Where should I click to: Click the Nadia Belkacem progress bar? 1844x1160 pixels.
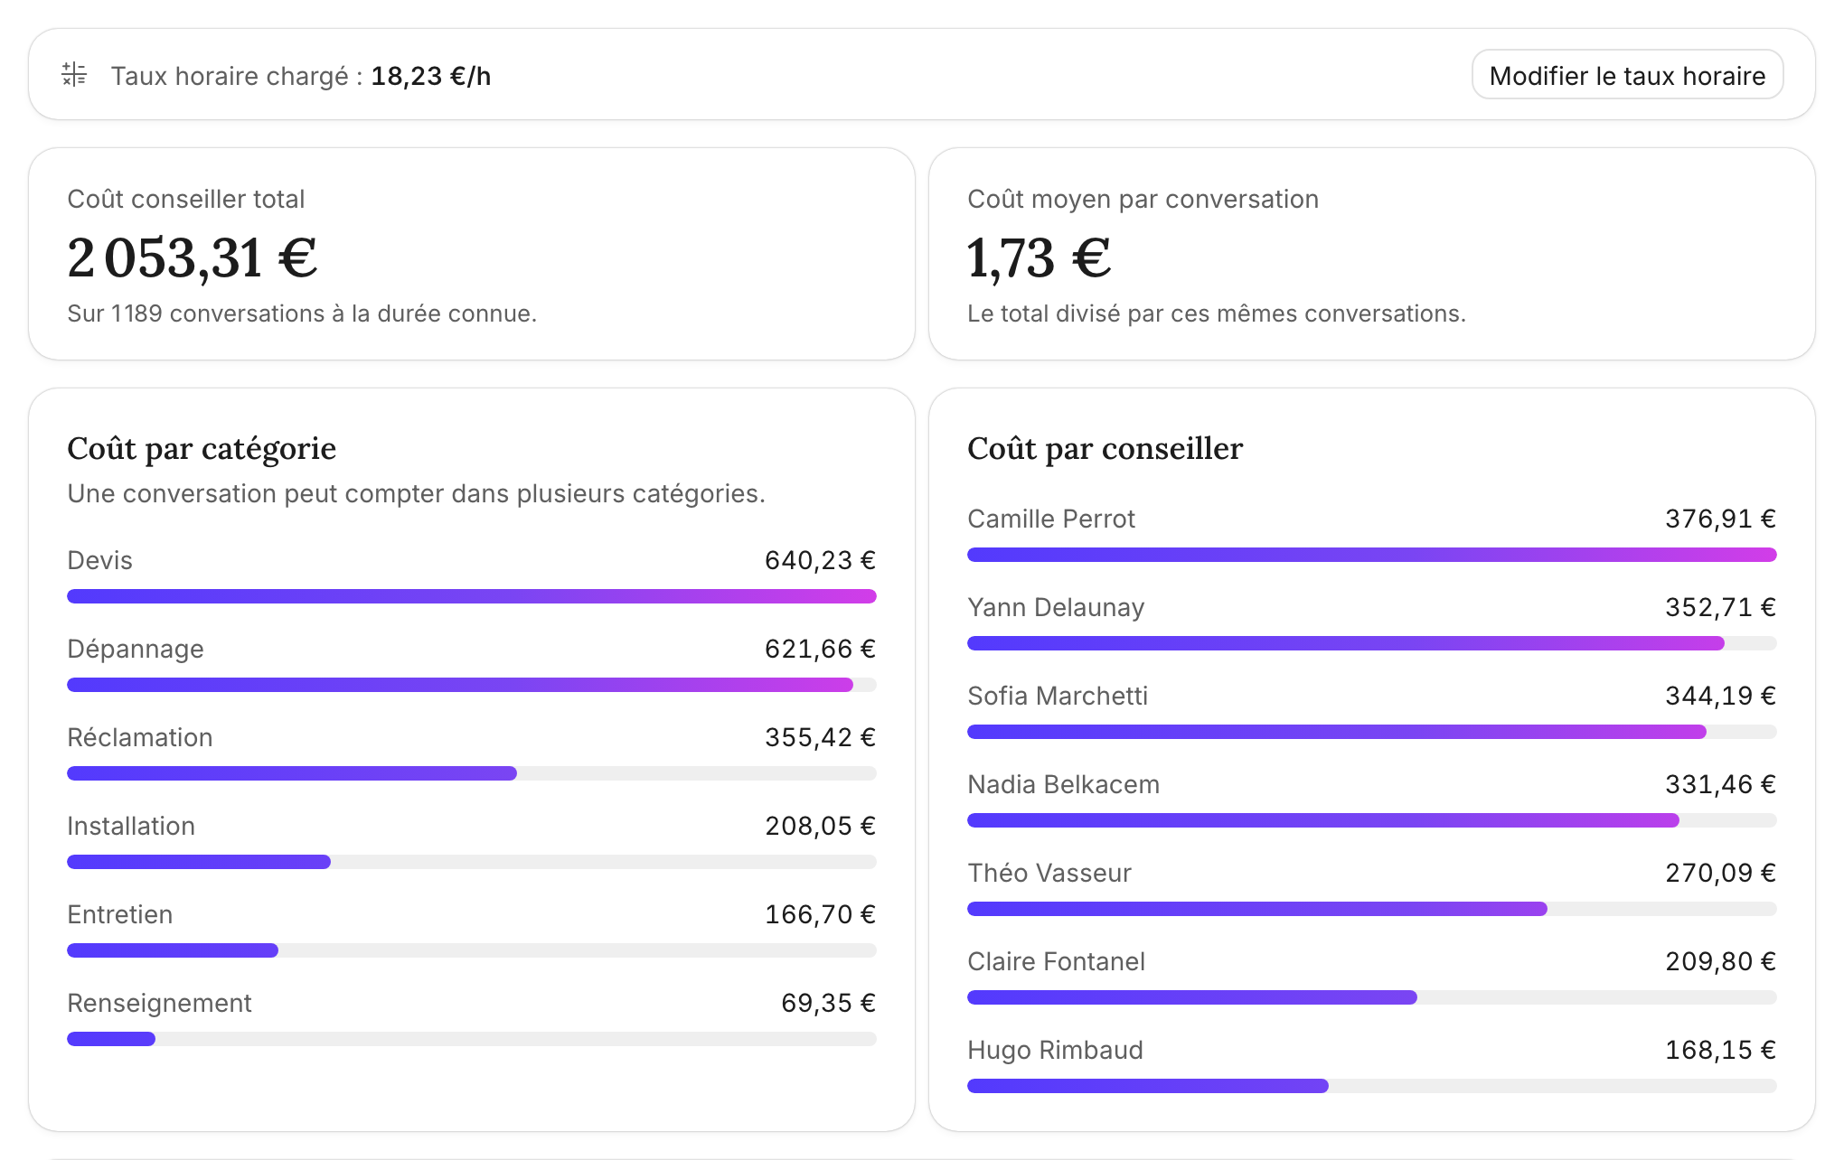[x=1372, y=820]
